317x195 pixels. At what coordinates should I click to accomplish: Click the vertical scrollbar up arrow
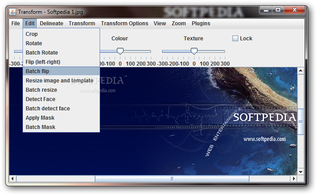click(301, 71)
